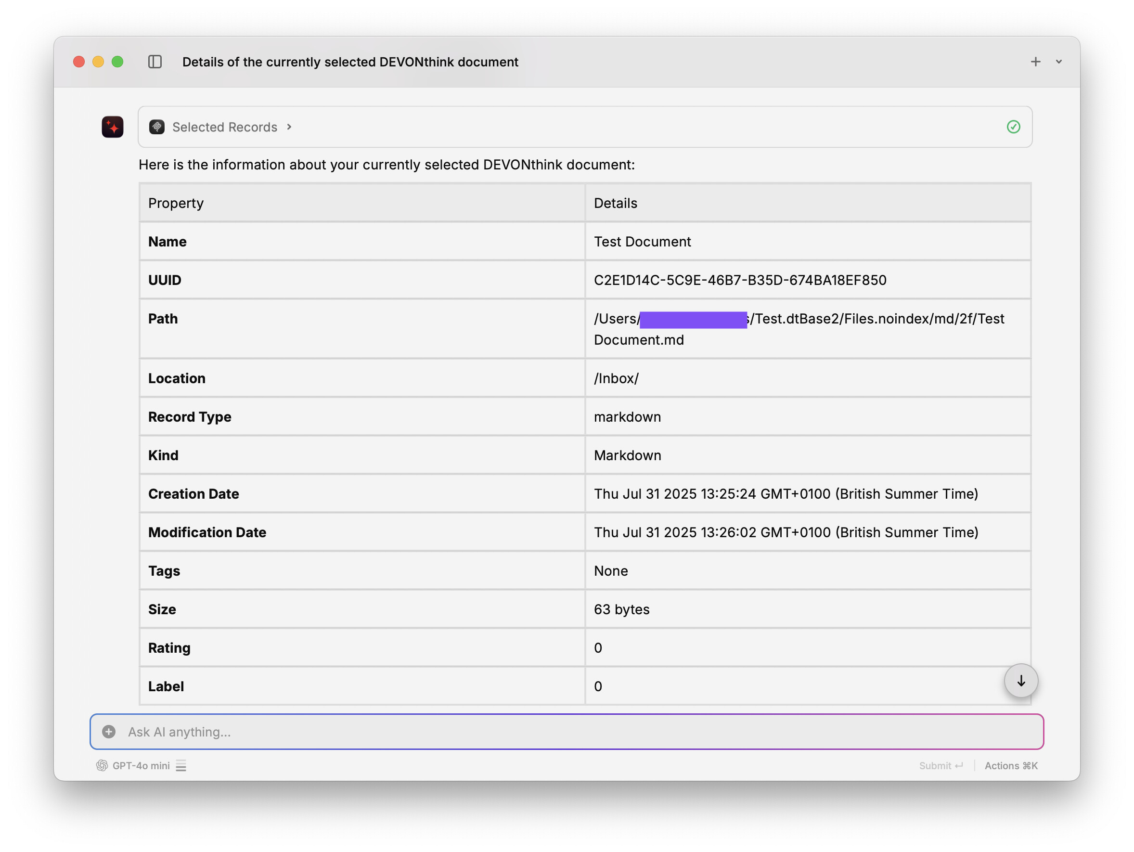
Task: Open the Actions ⌘K menu
Action: pyautogui.click(x=1010, y=765)
